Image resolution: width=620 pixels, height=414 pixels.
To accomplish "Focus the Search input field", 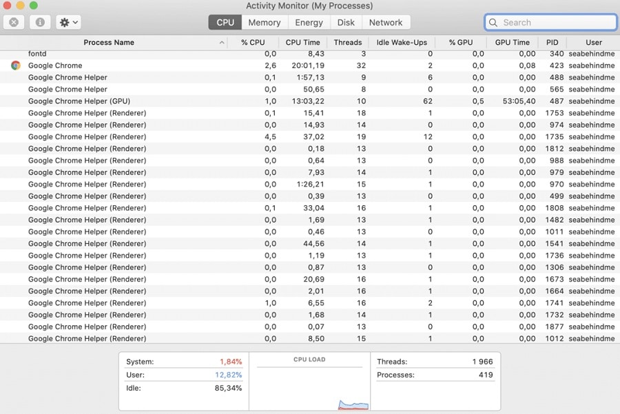I will 550,23.
